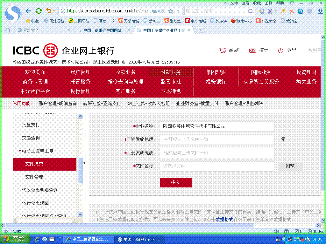The height and width of the screenshot is (244, 326).
Task: Bookmark the page with the star icon
Action: [x=171, y=11]
